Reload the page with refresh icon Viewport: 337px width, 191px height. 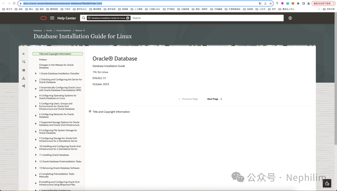(14, 3)
